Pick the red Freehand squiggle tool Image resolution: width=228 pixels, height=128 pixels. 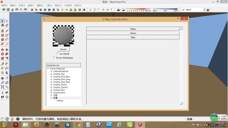(7, 35)
